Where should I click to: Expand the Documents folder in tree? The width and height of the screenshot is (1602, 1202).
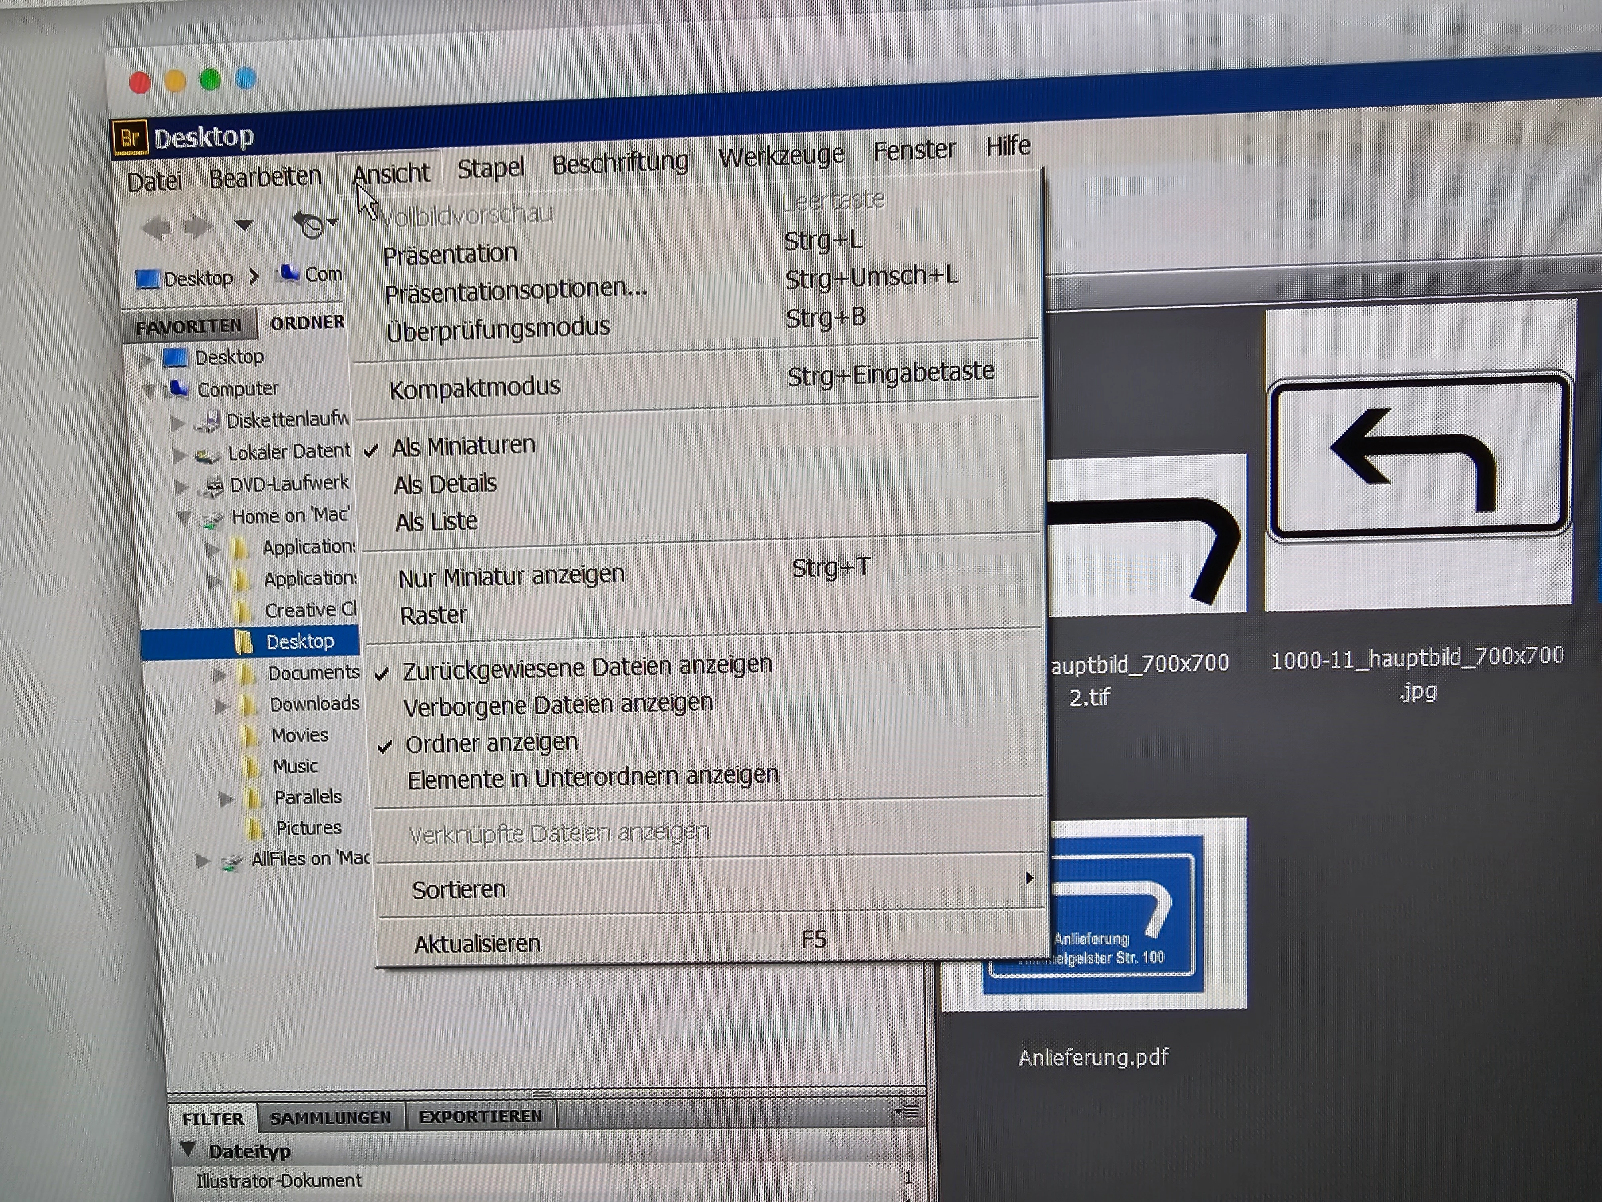pyautogui.click(x=219, y=675)
